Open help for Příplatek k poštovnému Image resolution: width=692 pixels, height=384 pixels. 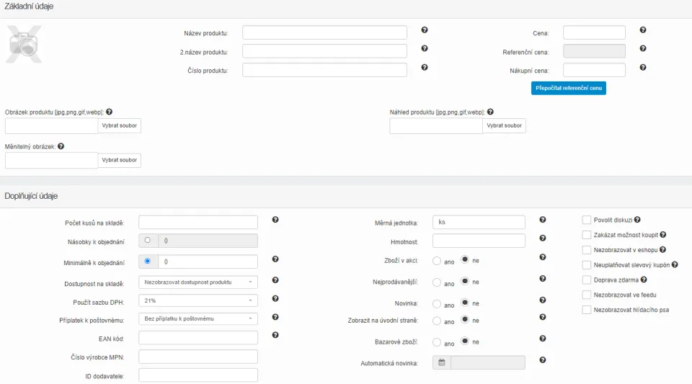(275, 317)
